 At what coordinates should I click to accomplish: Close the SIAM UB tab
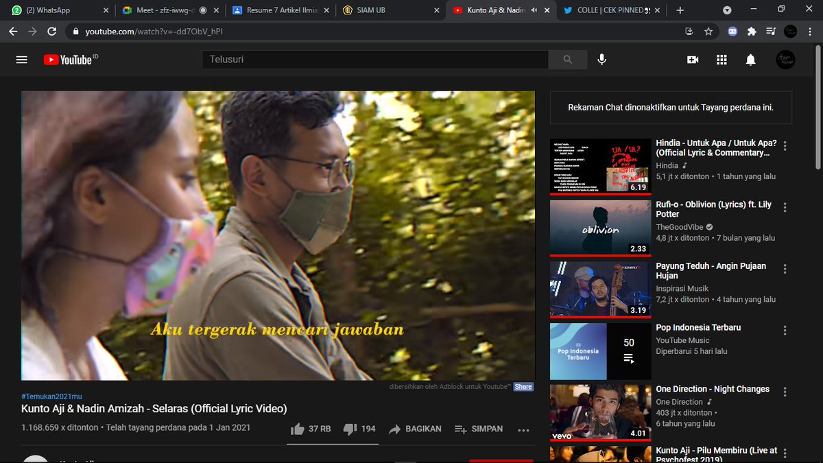[x=437, y=10]
